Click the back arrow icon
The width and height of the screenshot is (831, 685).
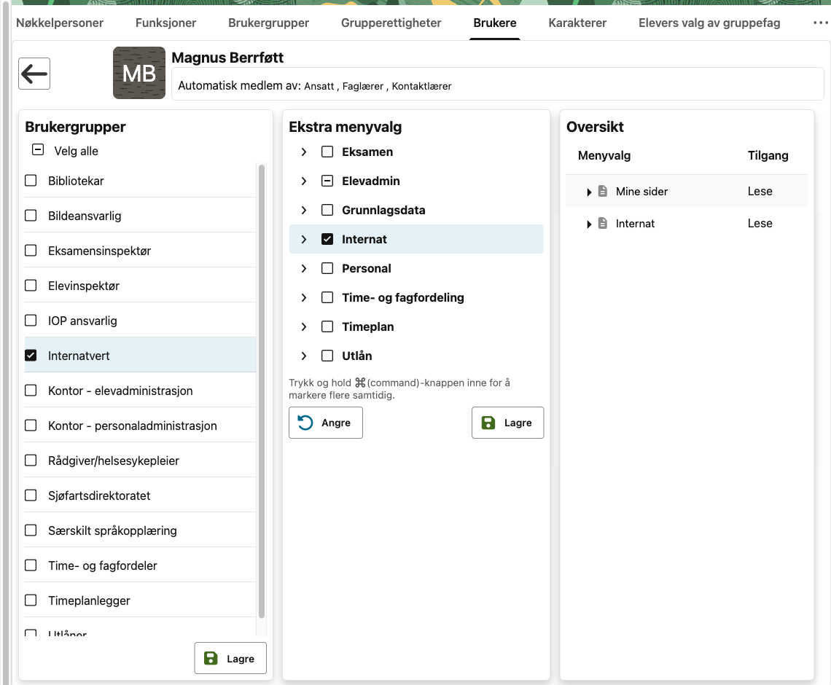pos(34,74)
